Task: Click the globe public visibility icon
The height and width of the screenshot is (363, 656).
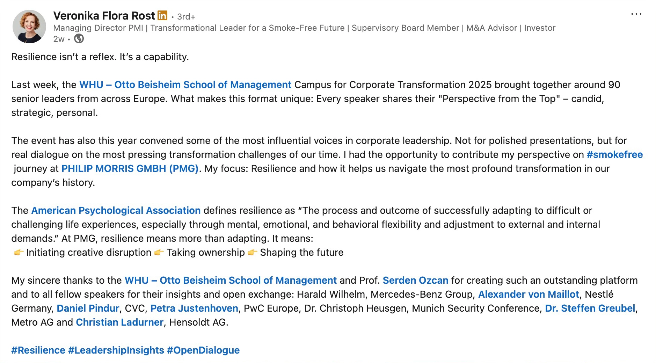Action: [79, 38]
